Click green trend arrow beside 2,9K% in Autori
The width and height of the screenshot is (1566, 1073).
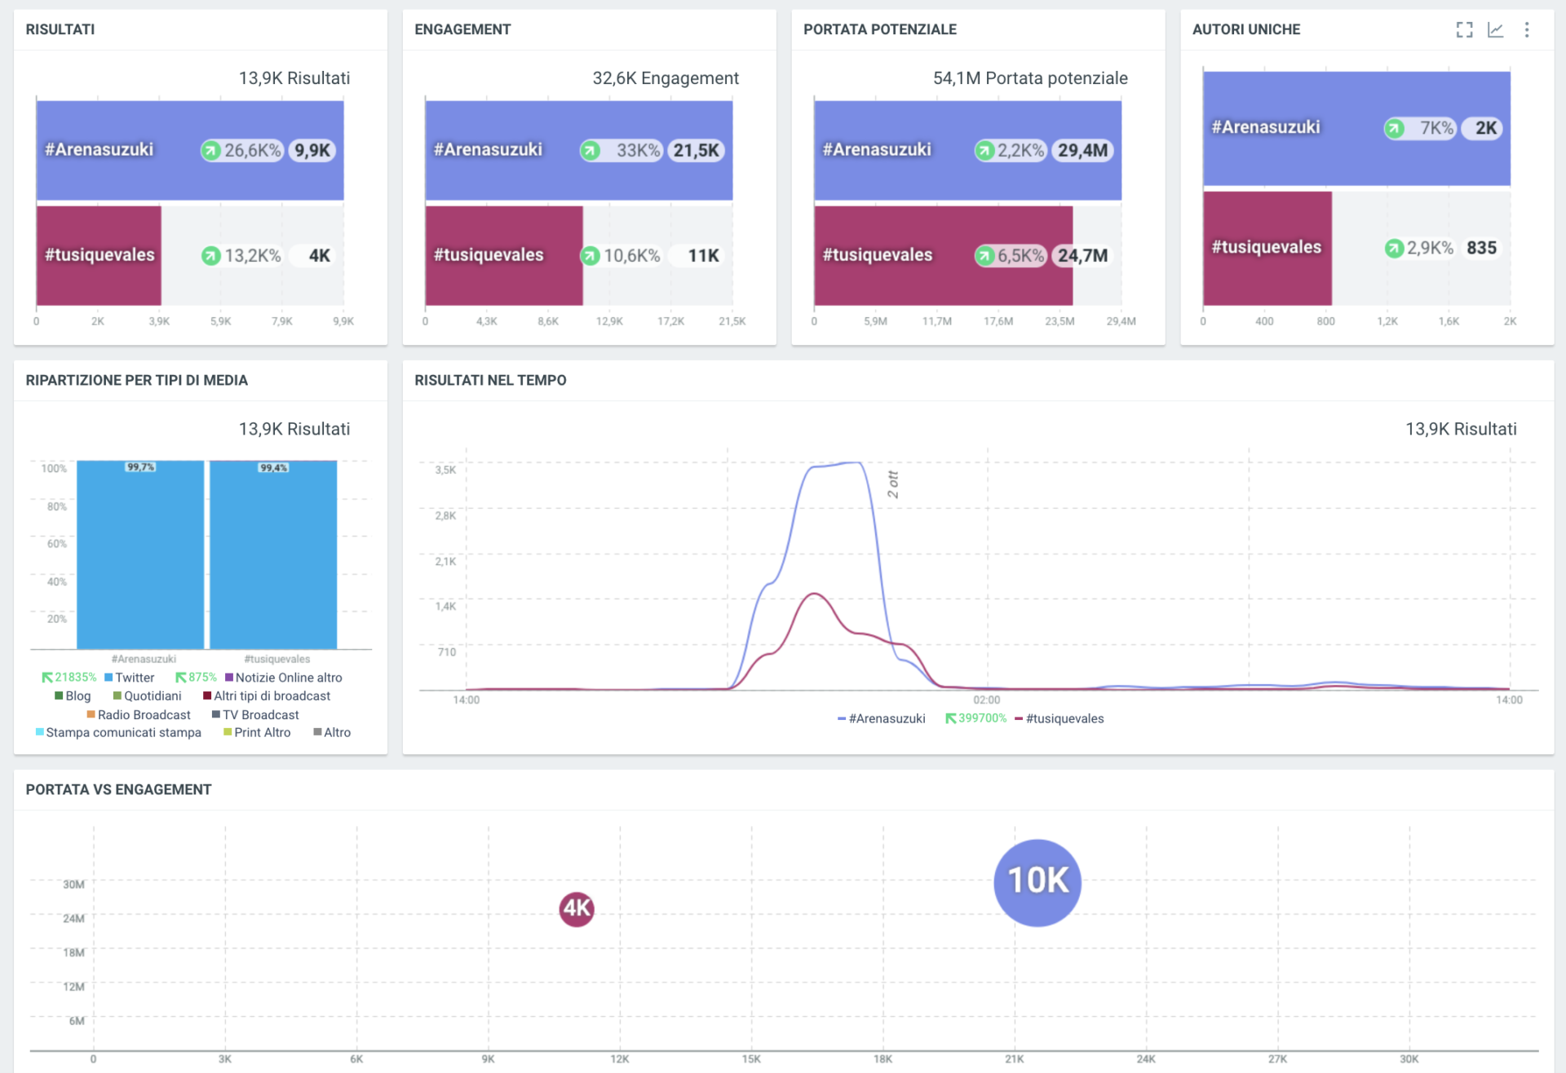(1394, 249)
